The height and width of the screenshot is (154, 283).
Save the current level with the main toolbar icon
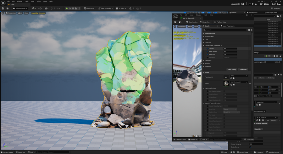tap(3, 8)
